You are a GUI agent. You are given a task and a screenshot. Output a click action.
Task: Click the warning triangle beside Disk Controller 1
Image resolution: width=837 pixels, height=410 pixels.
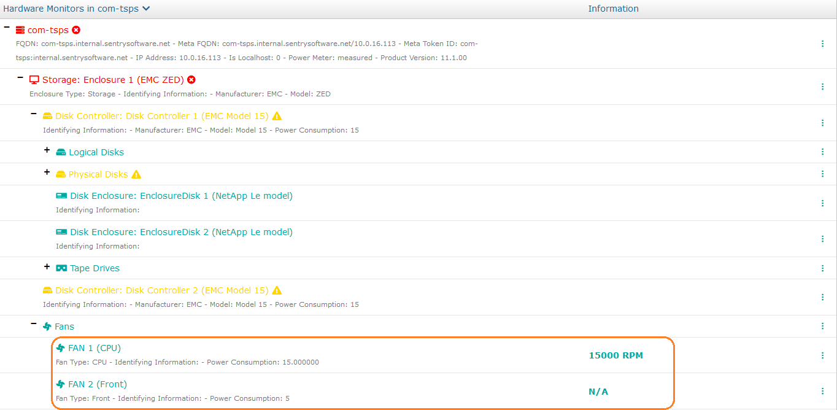[277, 116]
